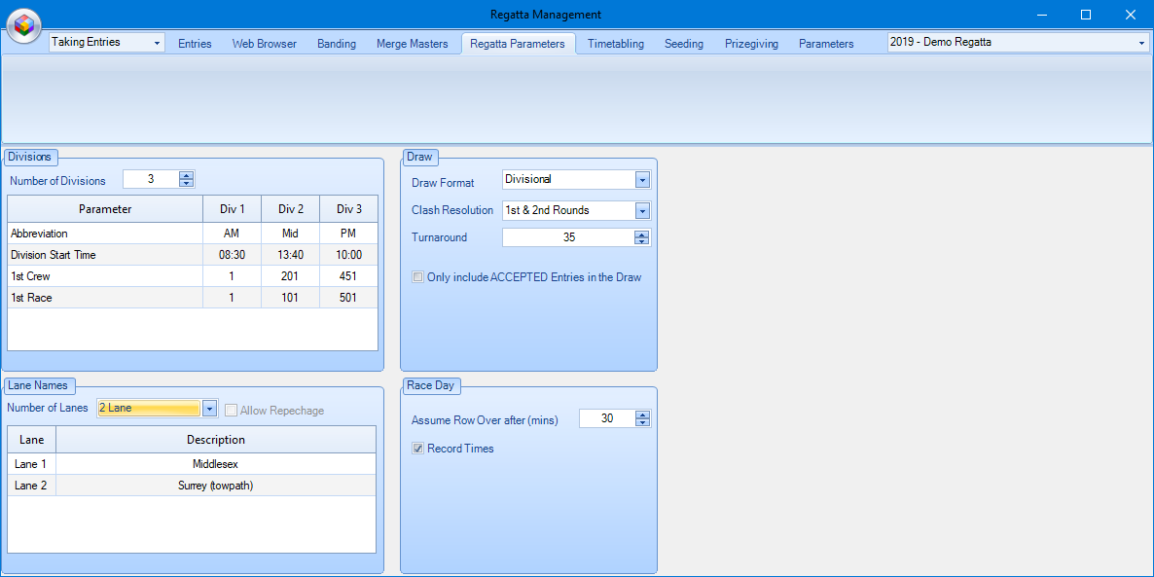
Task: Go to the Prizegiving tab
Action: [750, 43]
